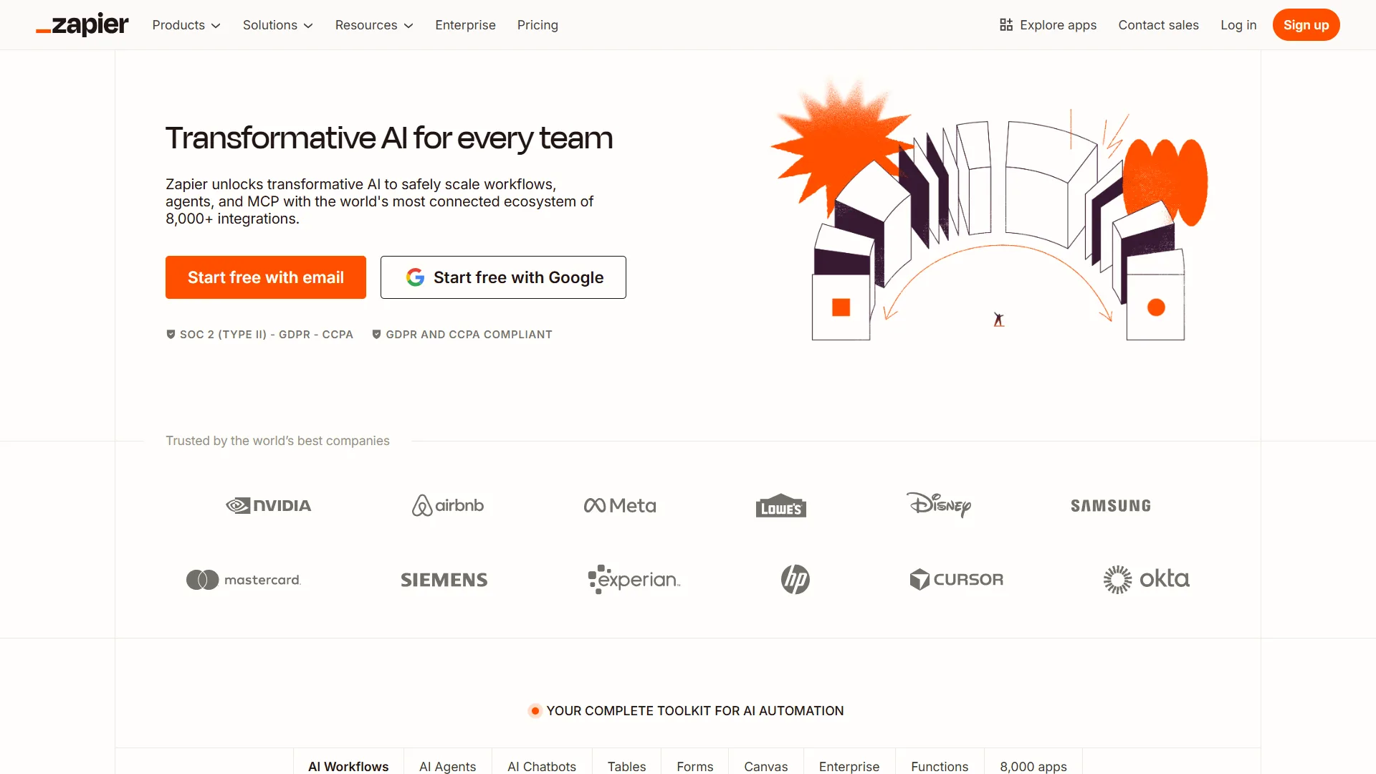The image size is (1376, 774).
Task: Click the Sign up button
Action: [x=1306, y=24]
